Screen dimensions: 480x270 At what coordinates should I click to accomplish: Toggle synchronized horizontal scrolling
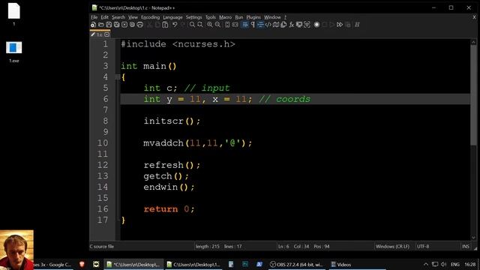(x=235, y=25)
